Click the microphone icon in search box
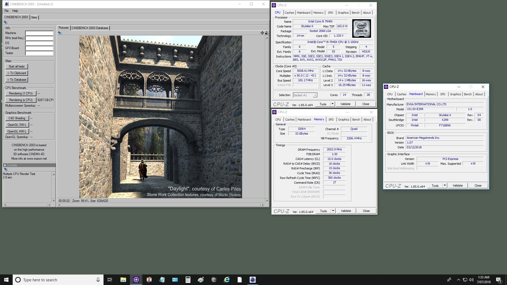The width and height of the screenshot is (507, 285). click(x=98, y=280)
